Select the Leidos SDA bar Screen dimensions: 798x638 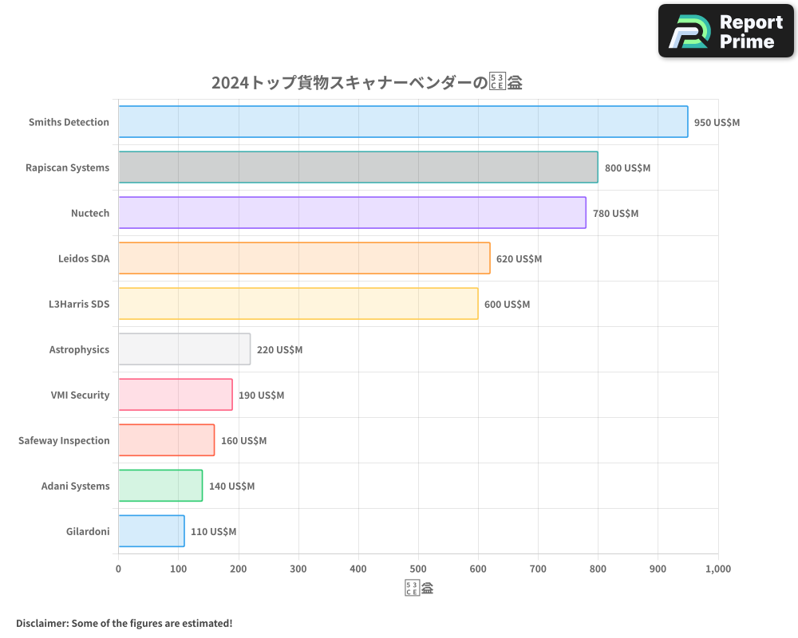point(303,258)
